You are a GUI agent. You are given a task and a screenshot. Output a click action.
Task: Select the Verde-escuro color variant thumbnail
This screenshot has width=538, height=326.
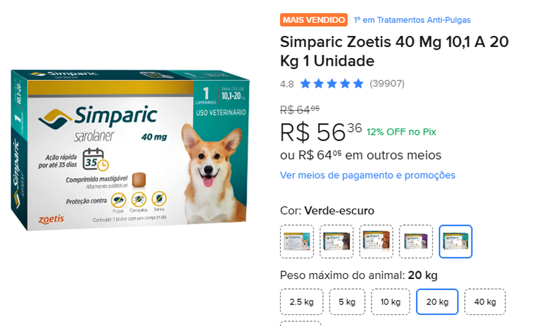click(456, 242)
